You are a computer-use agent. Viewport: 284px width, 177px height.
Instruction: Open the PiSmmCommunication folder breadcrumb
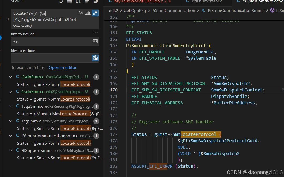click(x=173, y=10)
